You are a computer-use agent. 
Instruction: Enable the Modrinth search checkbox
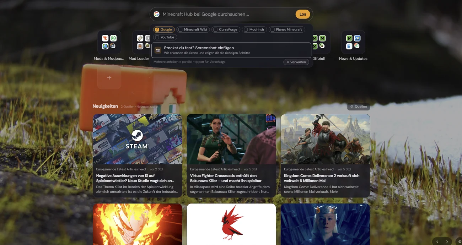pyautogui.click(x=246, y=29)
